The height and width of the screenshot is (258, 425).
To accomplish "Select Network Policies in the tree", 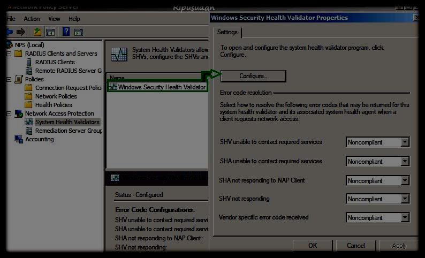I will point(56,96).
